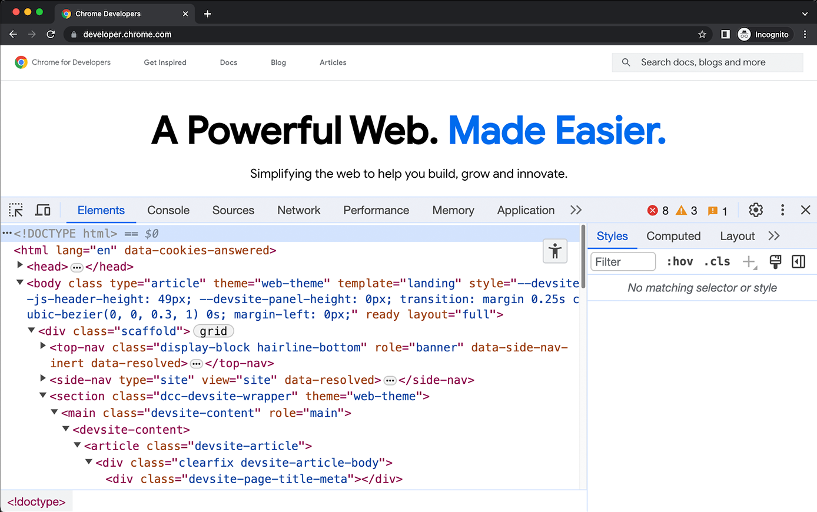The width and height of the screenshot is (817, 512).
Task: Show more DevTools panels chevron
Action: point(576,210)
